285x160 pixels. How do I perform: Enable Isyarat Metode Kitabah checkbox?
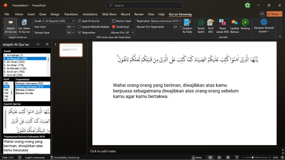[x=80, y=27]
